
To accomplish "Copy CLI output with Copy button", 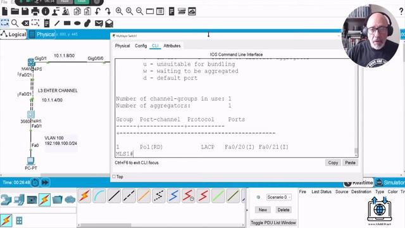I will tap(333, 163).
